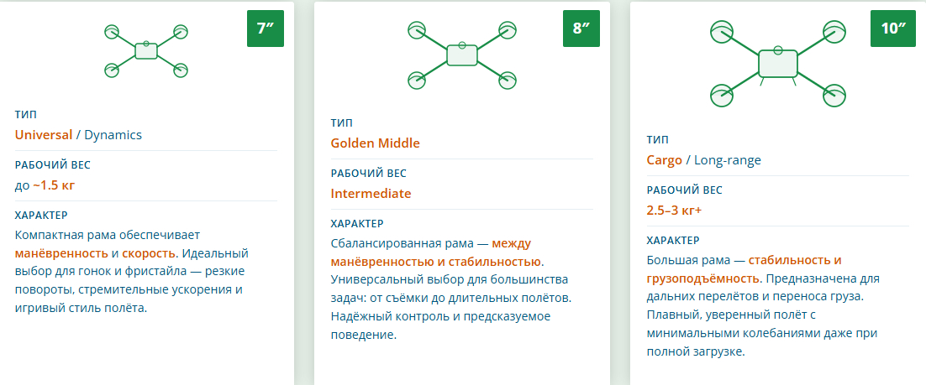
Task: Click the 'ХАРАКТЕР' heading in the 10″ card
Action: 673,240
